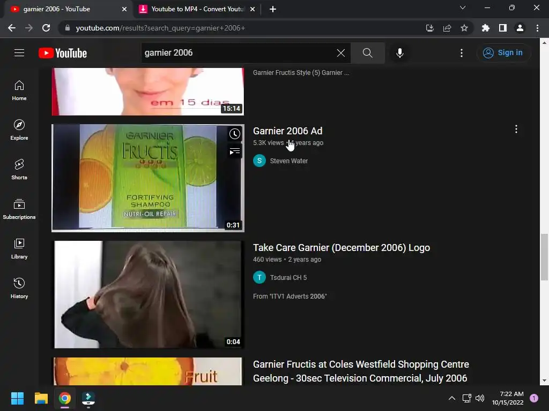Click 'Garnier Fructis Style (5) Garnier ...' description
This screenshot has width=549, height=411.
pyautogui.click(x=301, y=73)
